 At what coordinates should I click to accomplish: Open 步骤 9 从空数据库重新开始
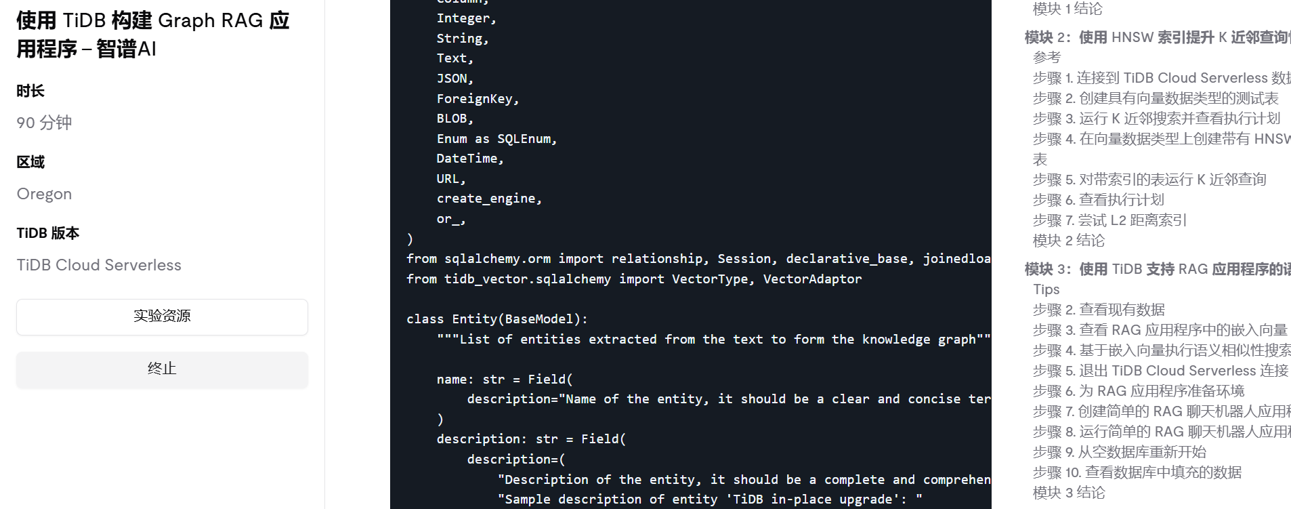(1119, 452)
